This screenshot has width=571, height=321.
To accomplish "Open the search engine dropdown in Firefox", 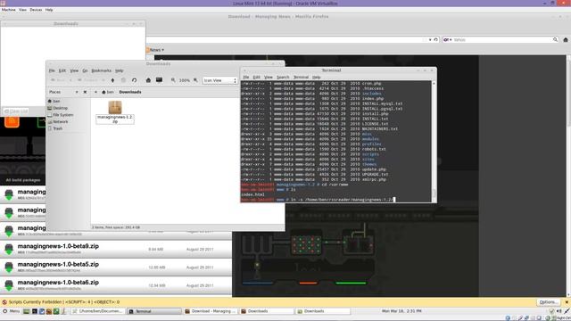I will [448, 39].
